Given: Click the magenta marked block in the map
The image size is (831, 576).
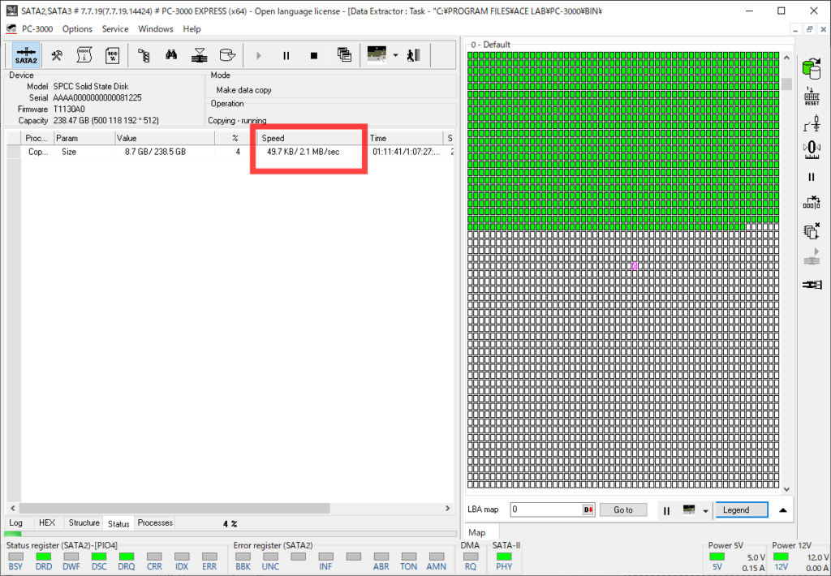Looking at the screenshot, I should point(635,266).
